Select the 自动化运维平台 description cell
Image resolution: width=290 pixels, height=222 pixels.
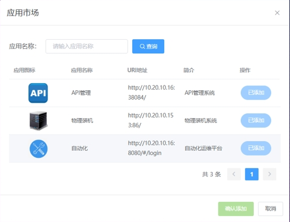pos(203,148)
